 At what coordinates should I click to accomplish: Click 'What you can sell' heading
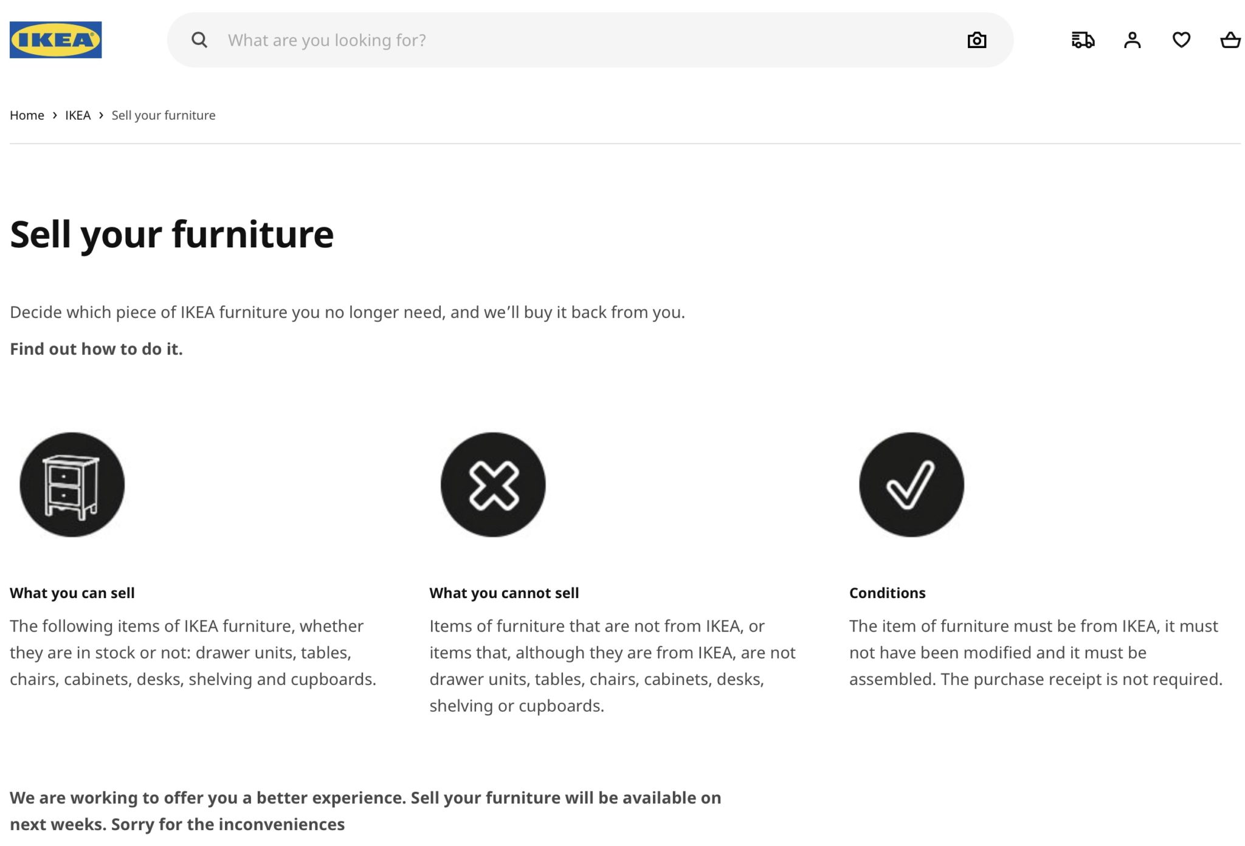72,593
